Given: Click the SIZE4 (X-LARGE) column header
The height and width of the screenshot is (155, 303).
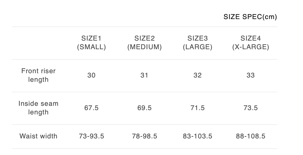Looking at the screenshot, I should (x=251, y=43).
